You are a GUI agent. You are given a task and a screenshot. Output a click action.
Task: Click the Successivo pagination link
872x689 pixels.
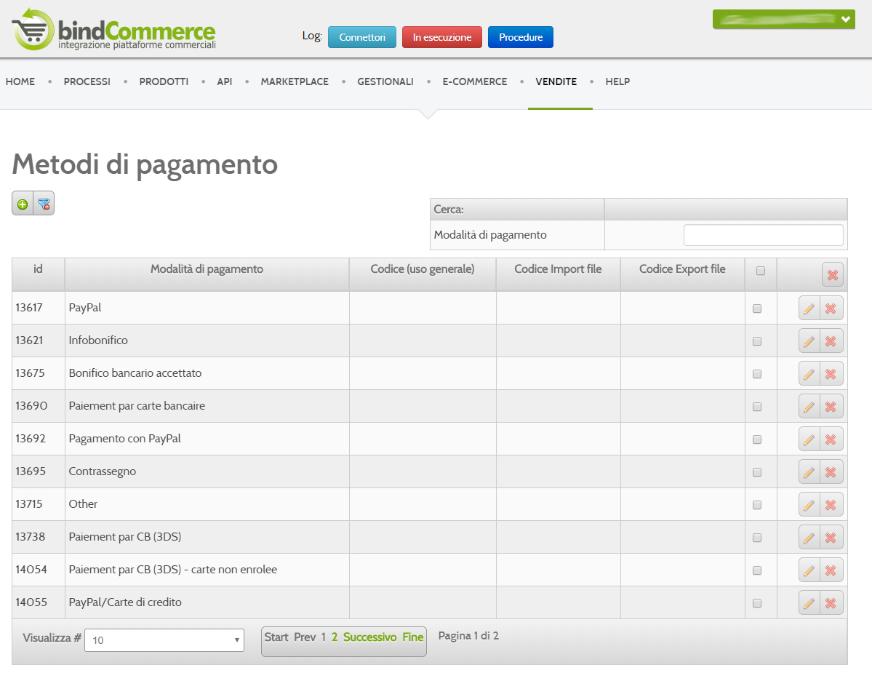(x=370, y=637)
